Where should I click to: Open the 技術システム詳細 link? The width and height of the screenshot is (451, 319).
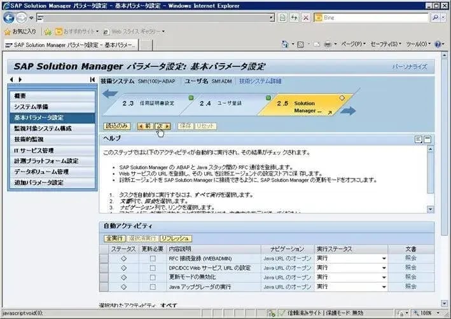coord(260,81)
